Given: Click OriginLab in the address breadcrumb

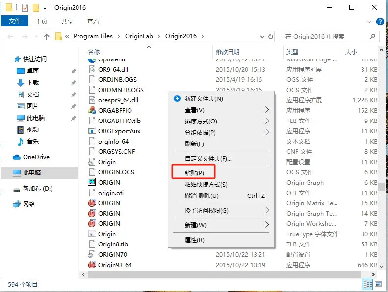Looking at the screenshot, I should click(x=139, y=36).
